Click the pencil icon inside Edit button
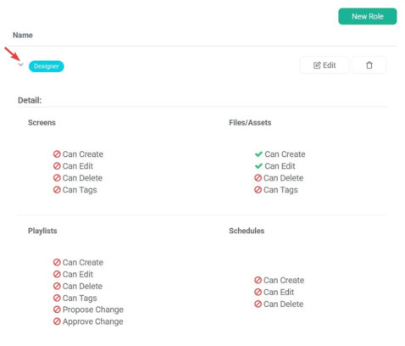This screenshot has width=405, height=346. [x=317, y=65]
